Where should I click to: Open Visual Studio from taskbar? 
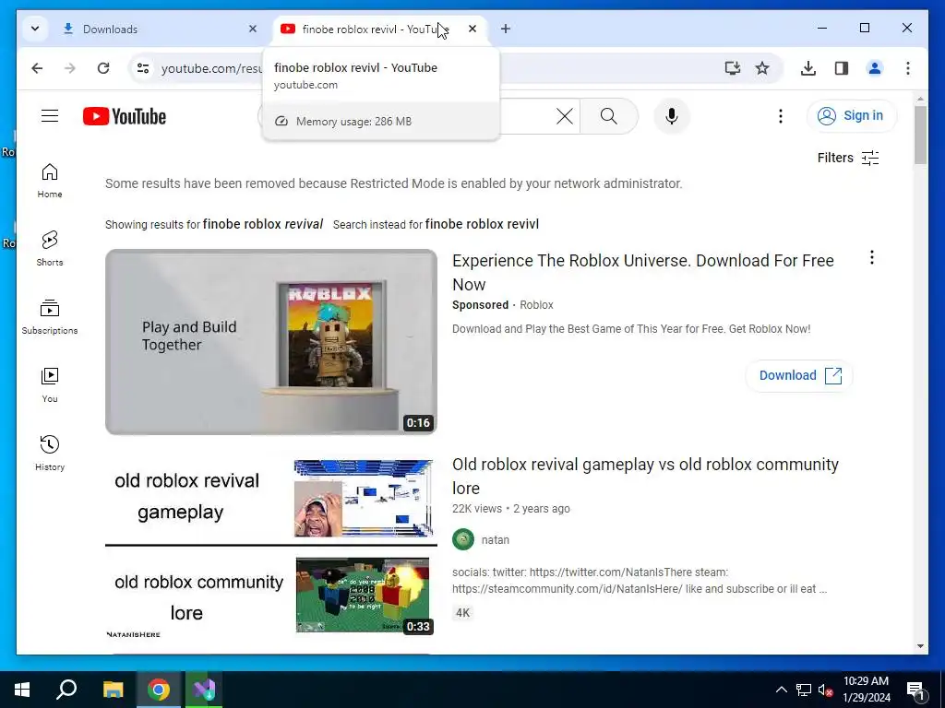click(204, 690)
